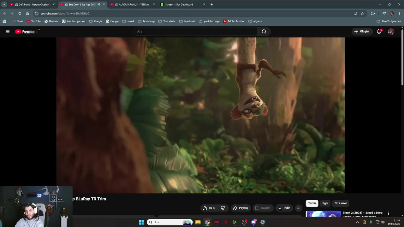Screen dimensions: 404x227
Task: Like the video with 50 B likes
Action: (209, 208)
